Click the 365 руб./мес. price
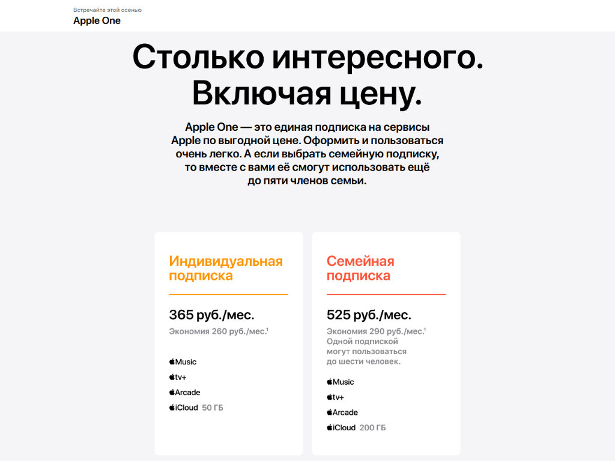 click(x=211, y=315)
